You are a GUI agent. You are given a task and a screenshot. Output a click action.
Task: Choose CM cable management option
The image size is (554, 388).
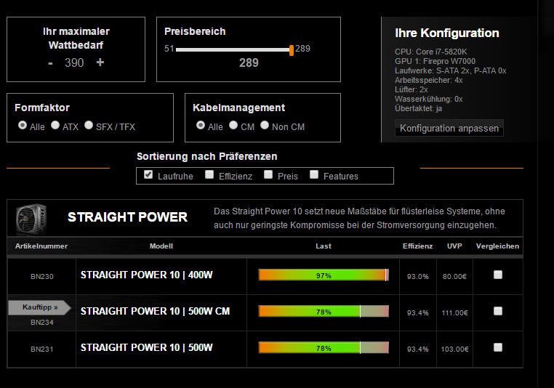(233, 125)
